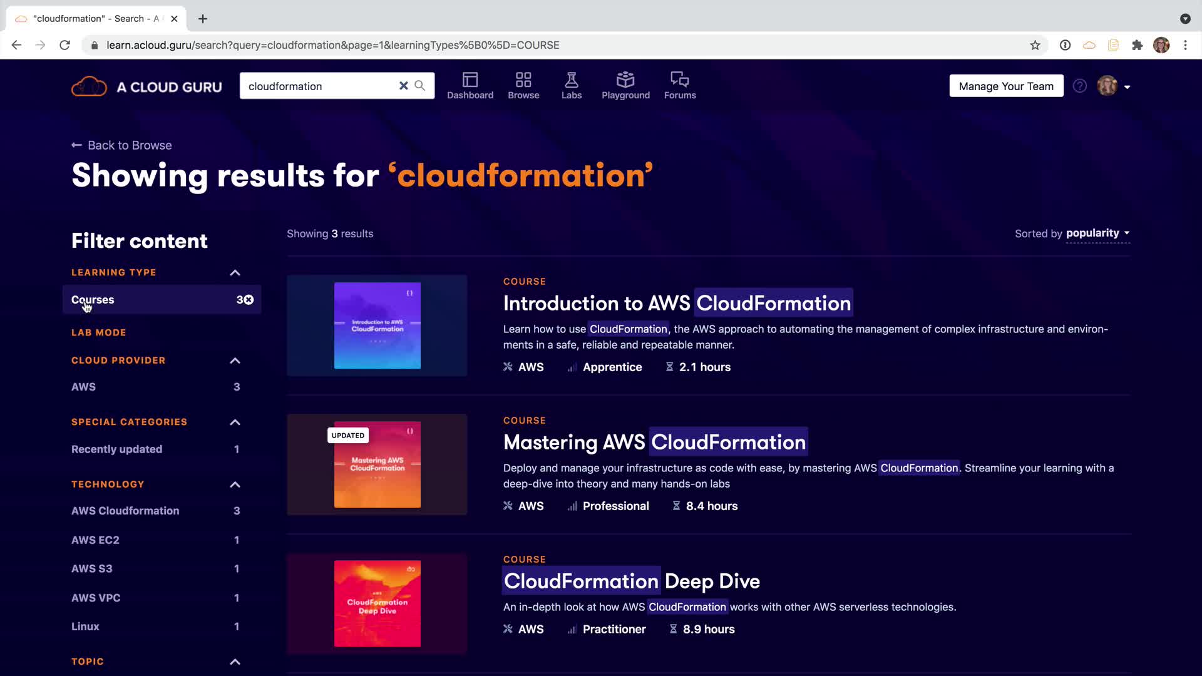Click the Manage Your Team button

(x=1006, y=86)
